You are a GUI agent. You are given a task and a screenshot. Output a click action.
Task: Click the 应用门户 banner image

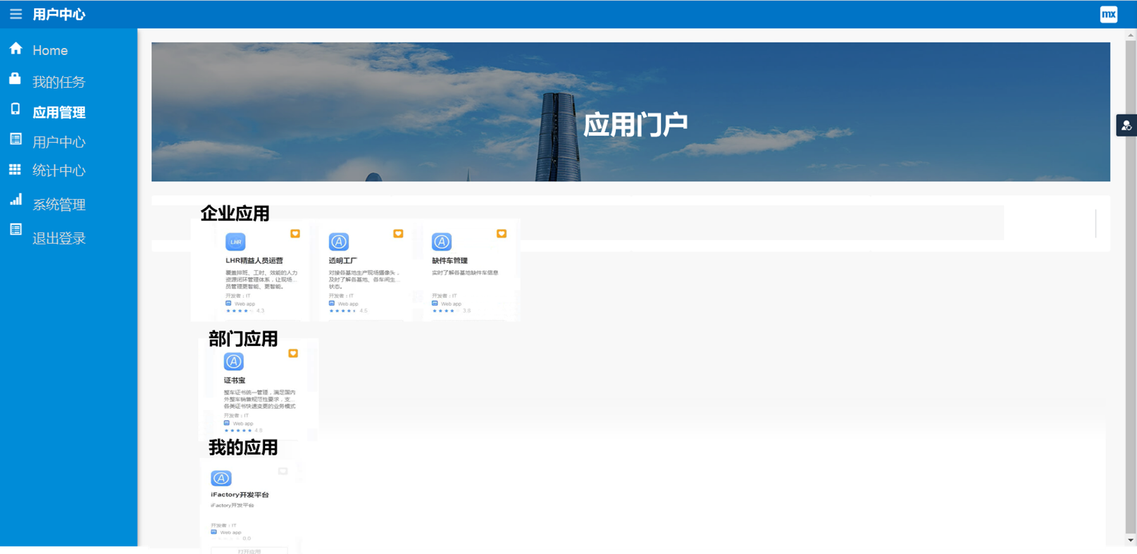[x=631, y=112]
